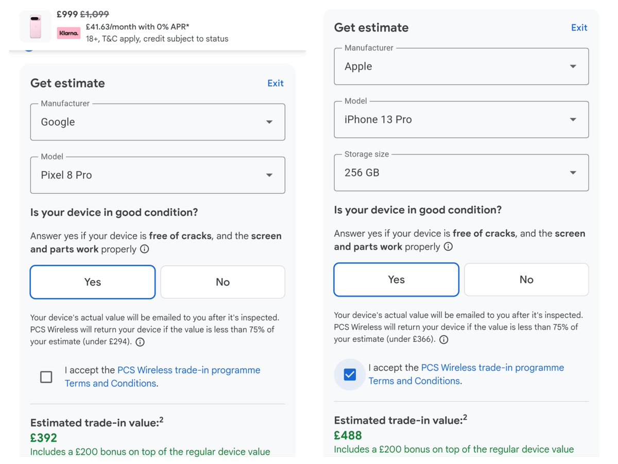Click info icon after 'under £366'

pyautogui.click(x=444, y=339)
